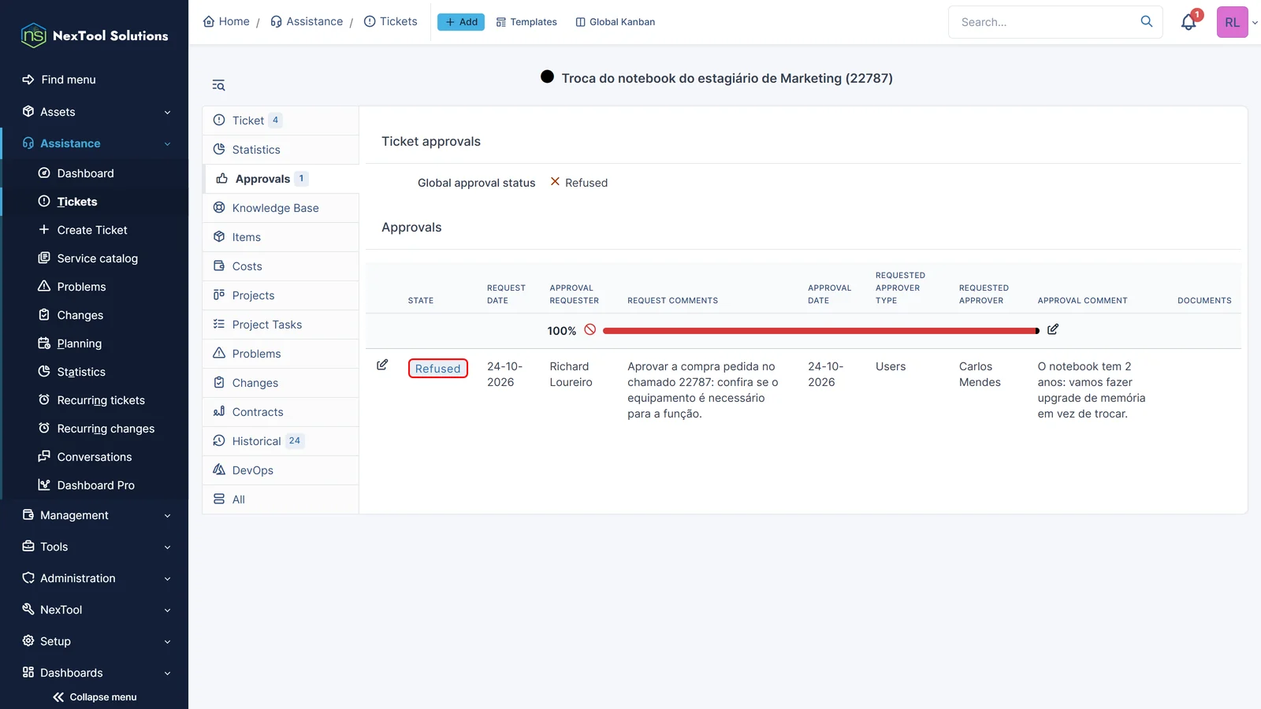Screen dimensions: 1261x709
Task: Expand the Dashboards menu chevron
Action: tap(167, 674)
